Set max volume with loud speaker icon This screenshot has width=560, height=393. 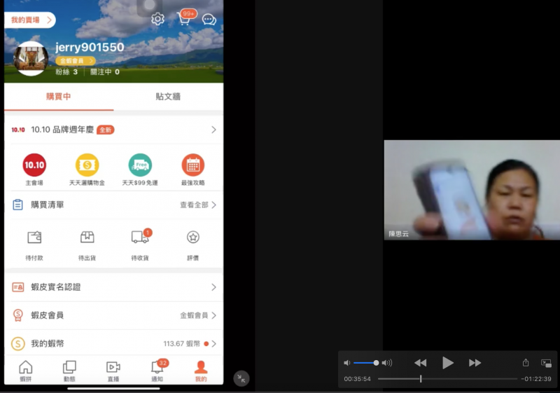coord(387,363)
